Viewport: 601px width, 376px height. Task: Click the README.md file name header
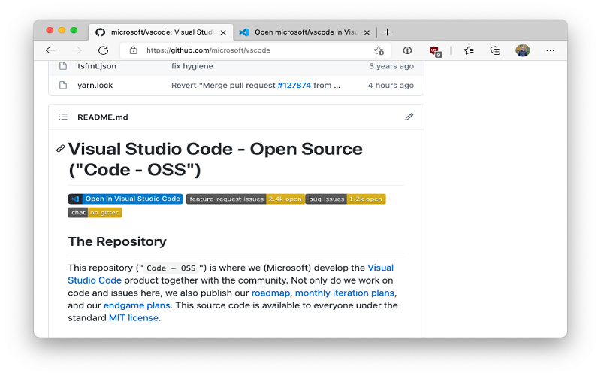[x=103, y=117]
